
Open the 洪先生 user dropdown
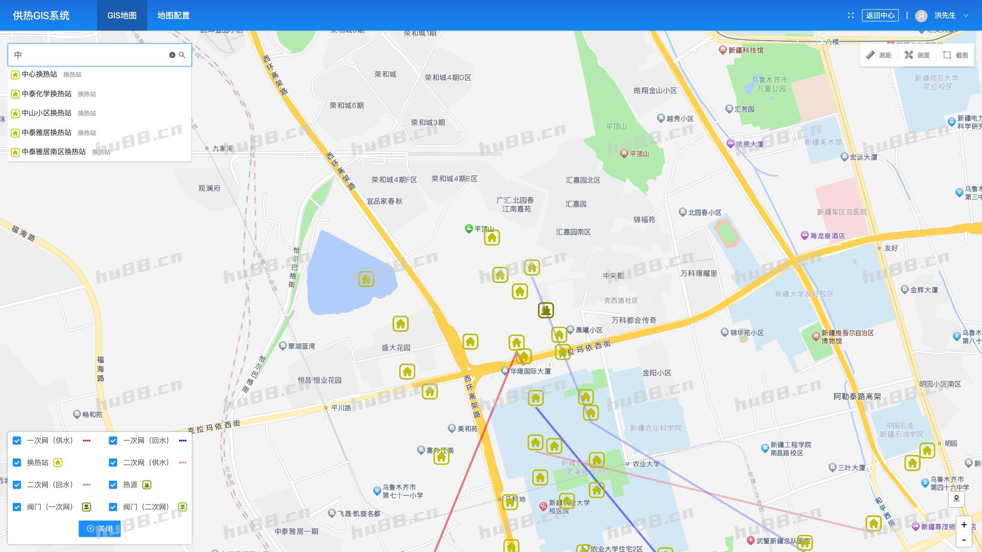click(944, 15)
